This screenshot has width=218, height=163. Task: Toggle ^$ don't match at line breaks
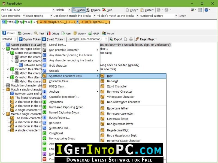pyautogui.click(x=117, y=16)
